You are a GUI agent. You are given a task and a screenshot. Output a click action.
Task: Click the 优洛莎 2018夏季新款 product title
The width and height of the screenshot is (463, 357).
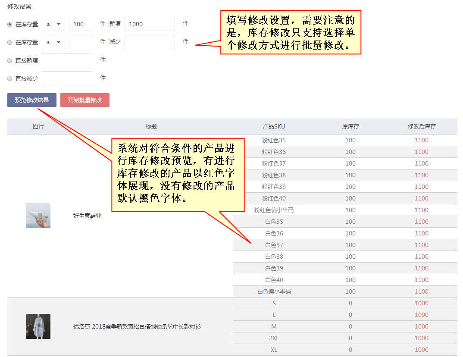[x=137, y=326]
